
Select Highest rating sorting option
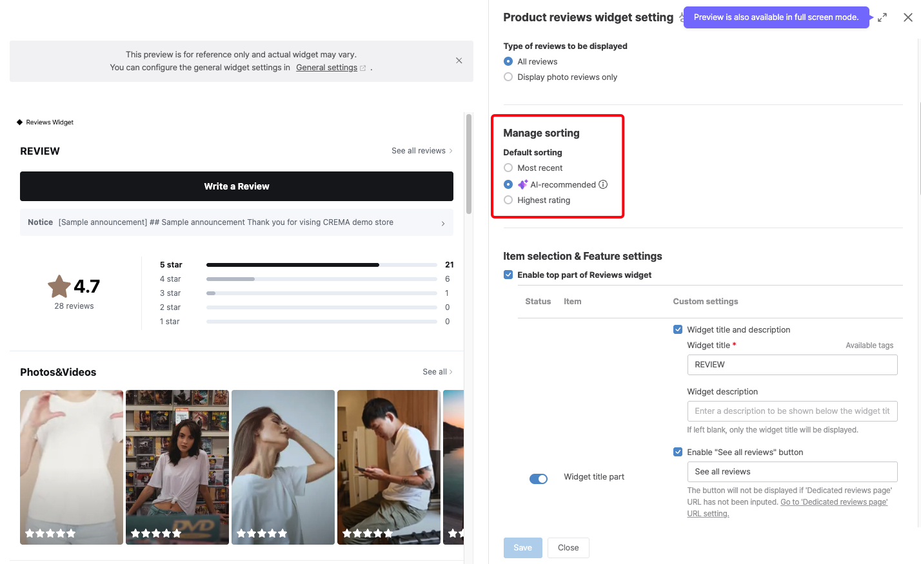pos(508,200)
